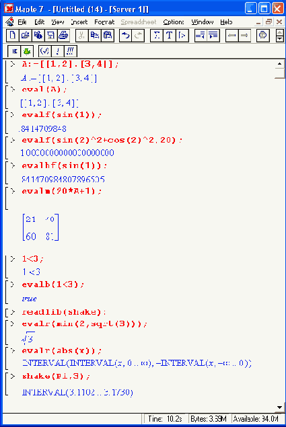Open the Insert menu

coord(79,22)
